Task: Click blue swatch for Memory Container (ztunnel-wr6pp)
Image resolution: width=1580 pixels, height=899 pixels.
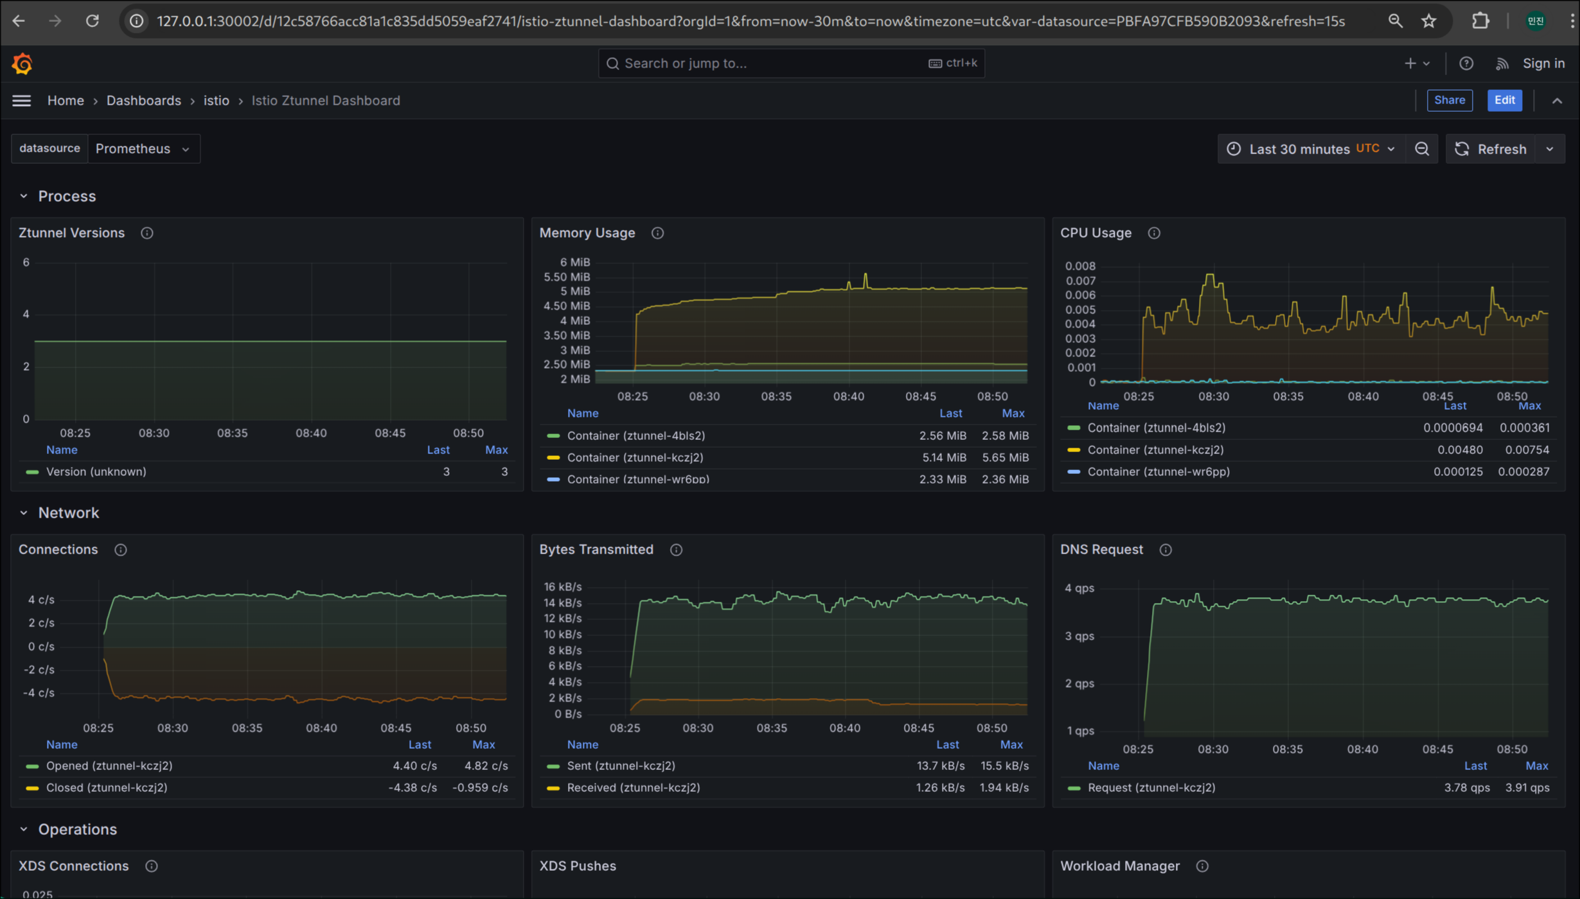Action: click(x=553, y=480)
